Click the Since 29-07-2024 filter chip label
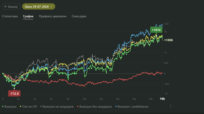Viewport: 204px width, 114px height. [x=36, y=7]
